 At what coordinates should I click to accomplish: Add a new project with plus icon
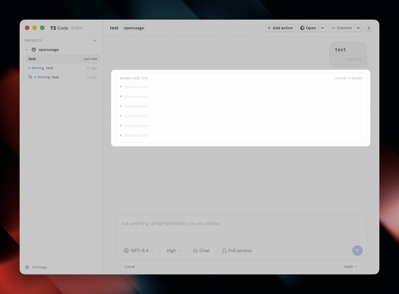pyautogui.click(x=94, y=41)
